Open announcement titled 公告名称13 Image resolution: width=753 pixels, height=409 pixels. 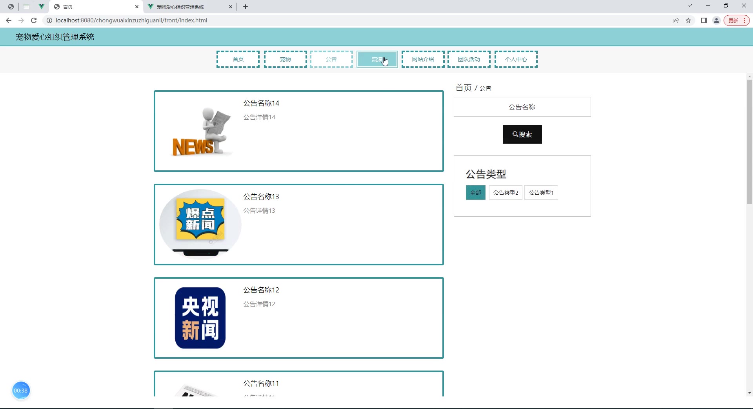261,197
